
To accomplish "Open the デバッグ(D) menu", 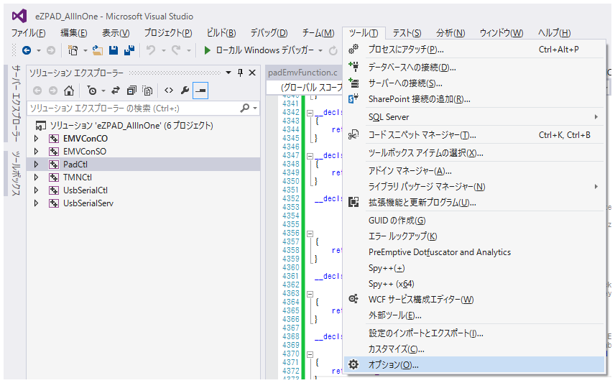I will (269, 33).
